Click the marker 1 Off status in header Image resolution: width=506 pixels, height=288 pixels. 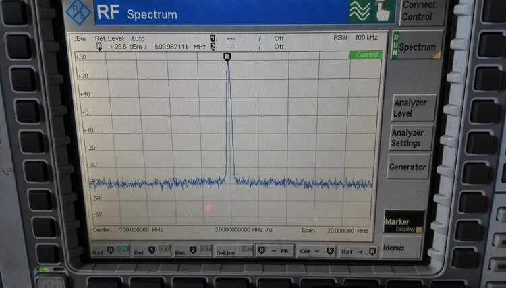click(279, 38)
